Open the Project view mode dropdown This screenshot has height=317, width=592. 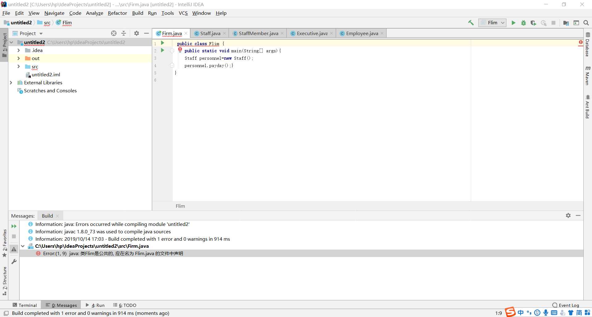31,33
